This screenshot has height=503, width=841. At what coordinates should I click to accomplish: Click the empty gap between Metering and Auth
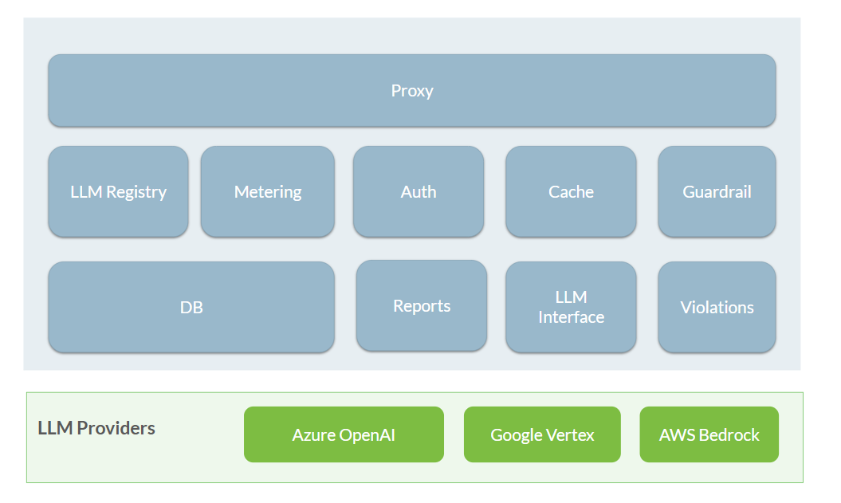tap(344, 192)
